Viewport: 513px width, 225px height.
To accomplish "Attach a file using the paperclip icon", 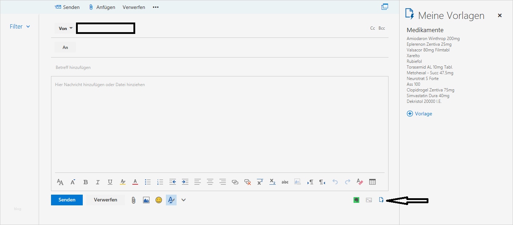I will (x=133, y=200).
